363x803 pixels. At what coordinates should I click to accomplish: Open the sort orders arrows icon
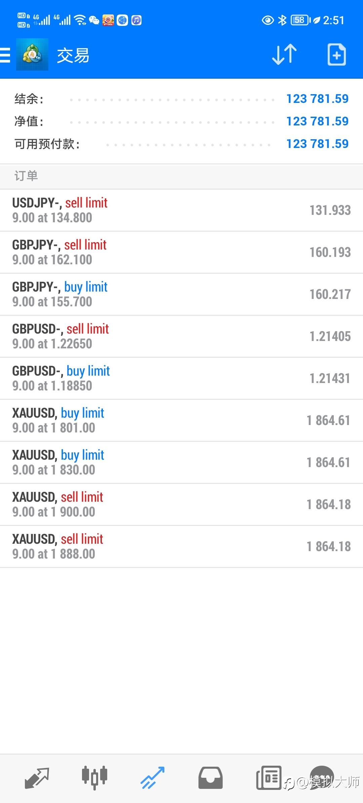(x=284, y=54)
